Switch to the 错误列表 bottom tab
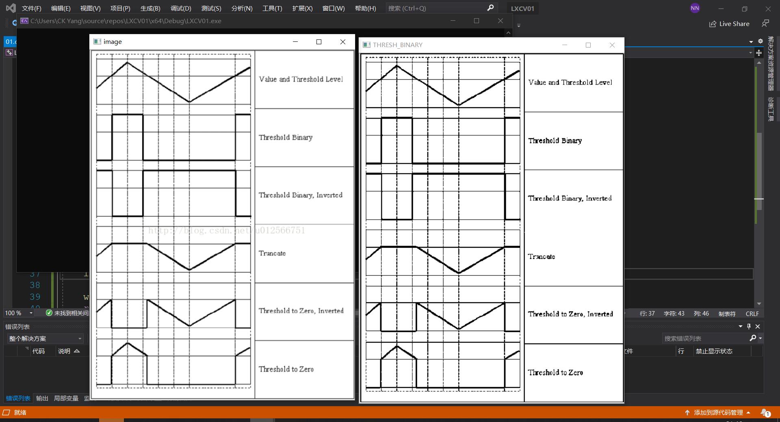This screenshot has height=422, width=780. tap(18, 398)
